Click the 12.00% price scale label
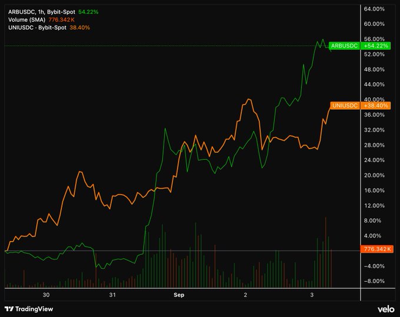400x317 pixels. 374,205
